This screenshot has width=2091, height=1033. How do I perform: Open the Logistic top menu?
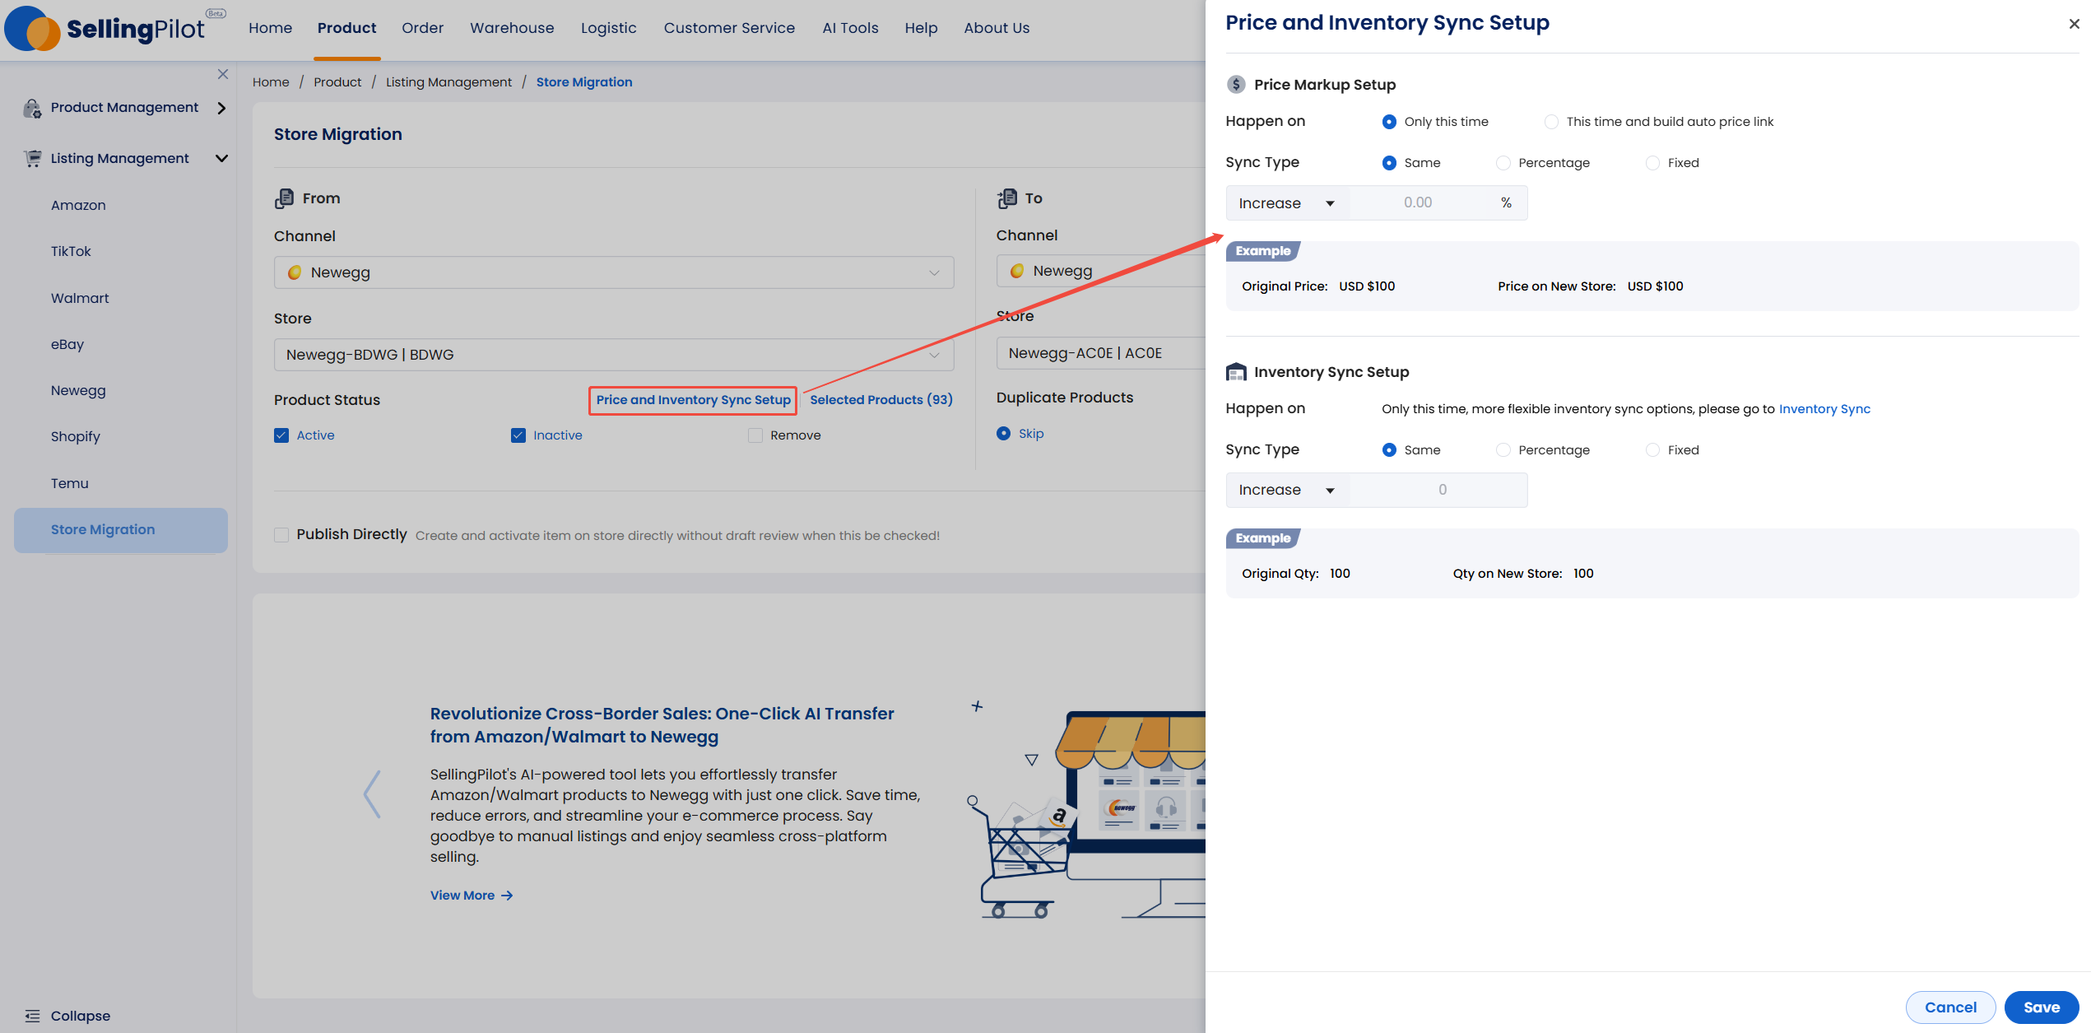coord(608,28)
